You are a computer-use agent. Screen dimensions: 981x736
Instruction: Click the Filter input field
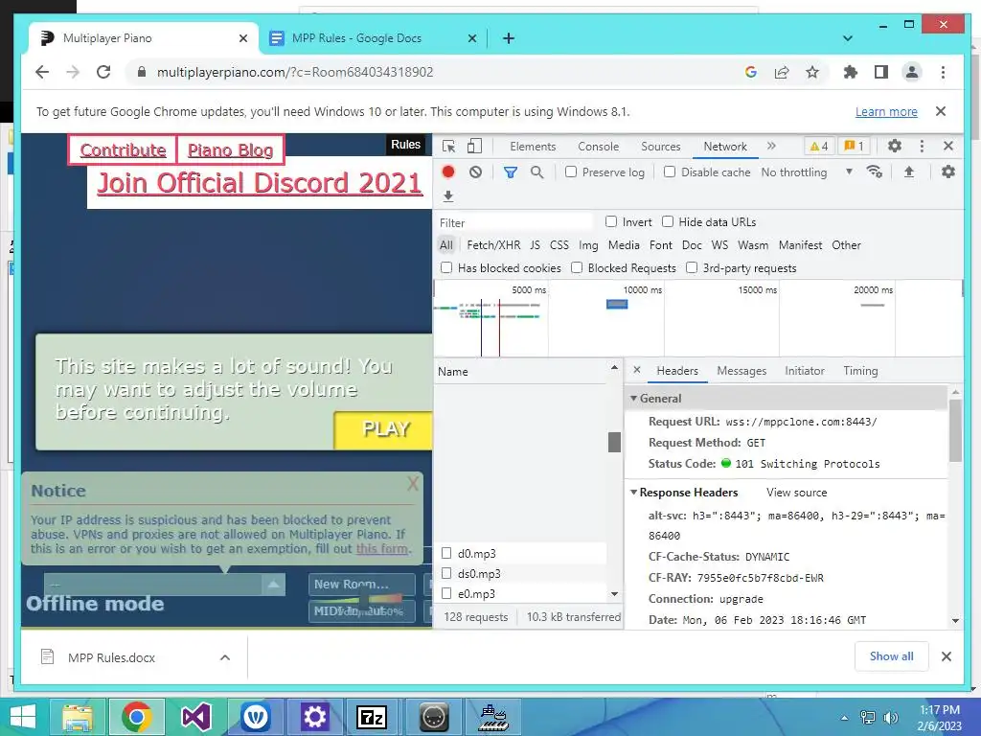514,222
